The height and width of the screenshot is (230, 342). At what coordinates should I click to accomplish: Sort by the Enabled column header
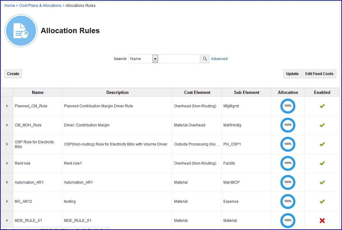[x=322, y=93]
